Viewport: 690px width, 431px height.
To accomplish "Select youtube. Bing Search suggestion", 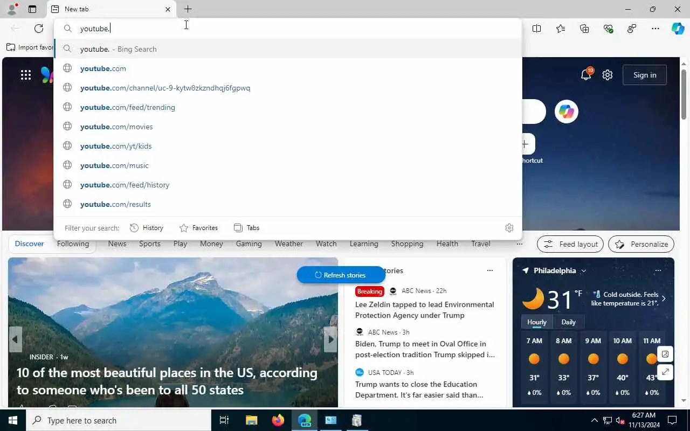I will point(288,49).
